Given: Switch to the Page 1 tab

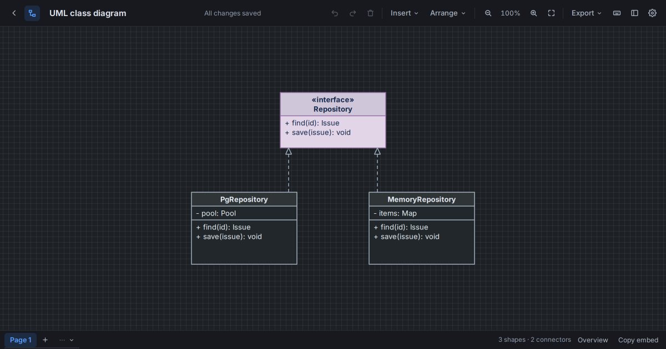Looking at the screenshot, I should [21, 340].
